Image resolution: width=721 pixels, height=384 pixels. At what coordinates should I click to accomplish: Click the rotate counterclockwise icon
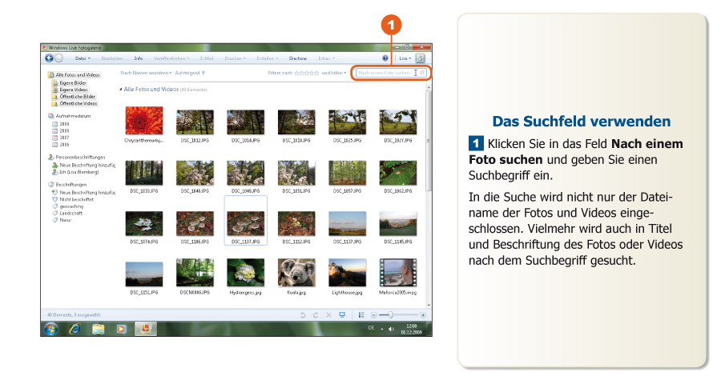click(304, 315)
